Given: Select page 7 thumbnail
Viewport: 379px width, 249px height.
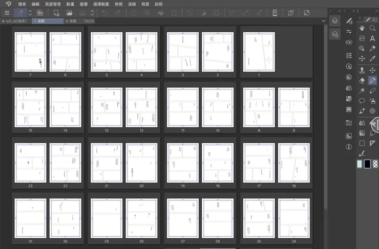Looking at the screenshot, I should click(30, 52).
